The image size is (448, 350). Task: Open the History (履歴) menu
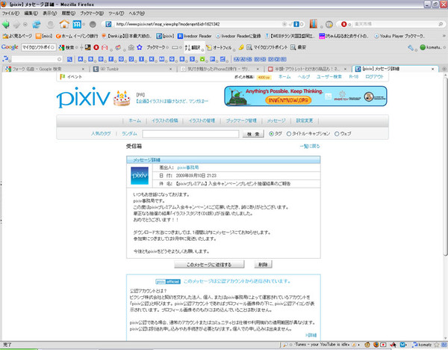[69, 13]
